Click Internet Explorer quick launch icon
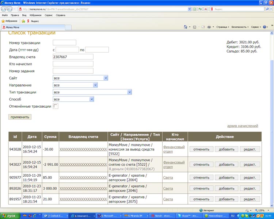This screenshot has height=219, width=274. click(x=35, y=216)
